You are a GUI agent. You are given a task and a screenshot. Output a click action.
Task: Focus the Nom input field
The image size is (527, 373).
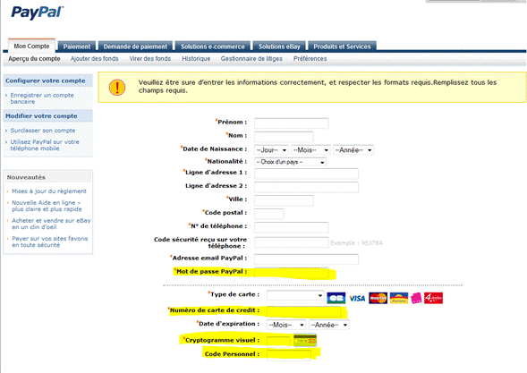click(x=284, y=137)
